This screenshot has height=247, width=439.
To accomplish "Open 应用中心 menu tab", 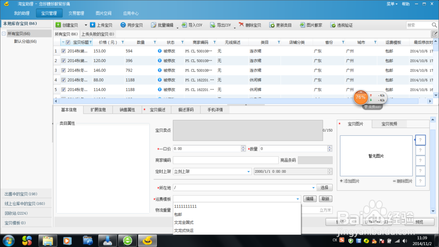I will tap(131, 13).
